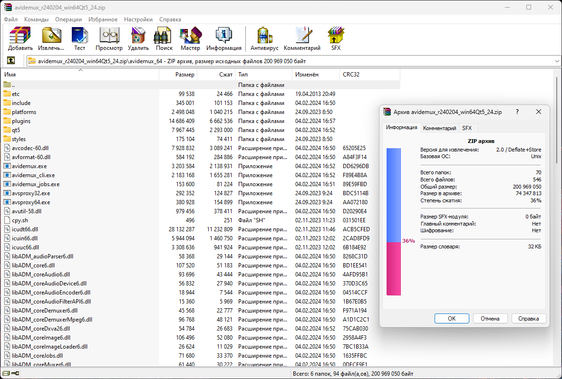Open the Операции menu
Viewport: 562px width, 379px height.
coord(68,19)
